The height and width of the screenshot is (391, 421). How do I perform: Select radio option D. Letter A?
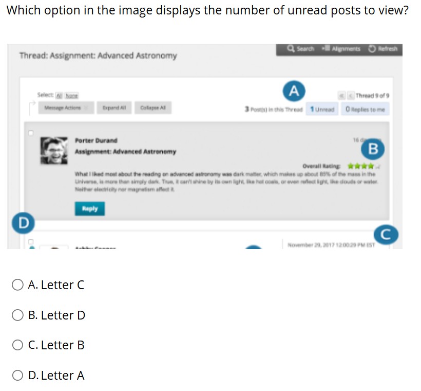tap(18, 375)
